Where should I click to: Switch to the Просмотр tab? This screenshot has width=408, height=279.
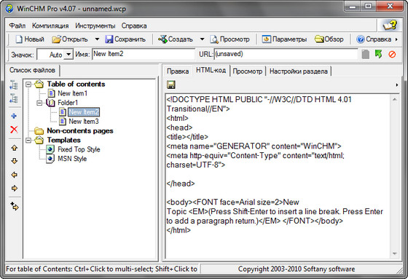pyautogui.click(x=248, y=71)
